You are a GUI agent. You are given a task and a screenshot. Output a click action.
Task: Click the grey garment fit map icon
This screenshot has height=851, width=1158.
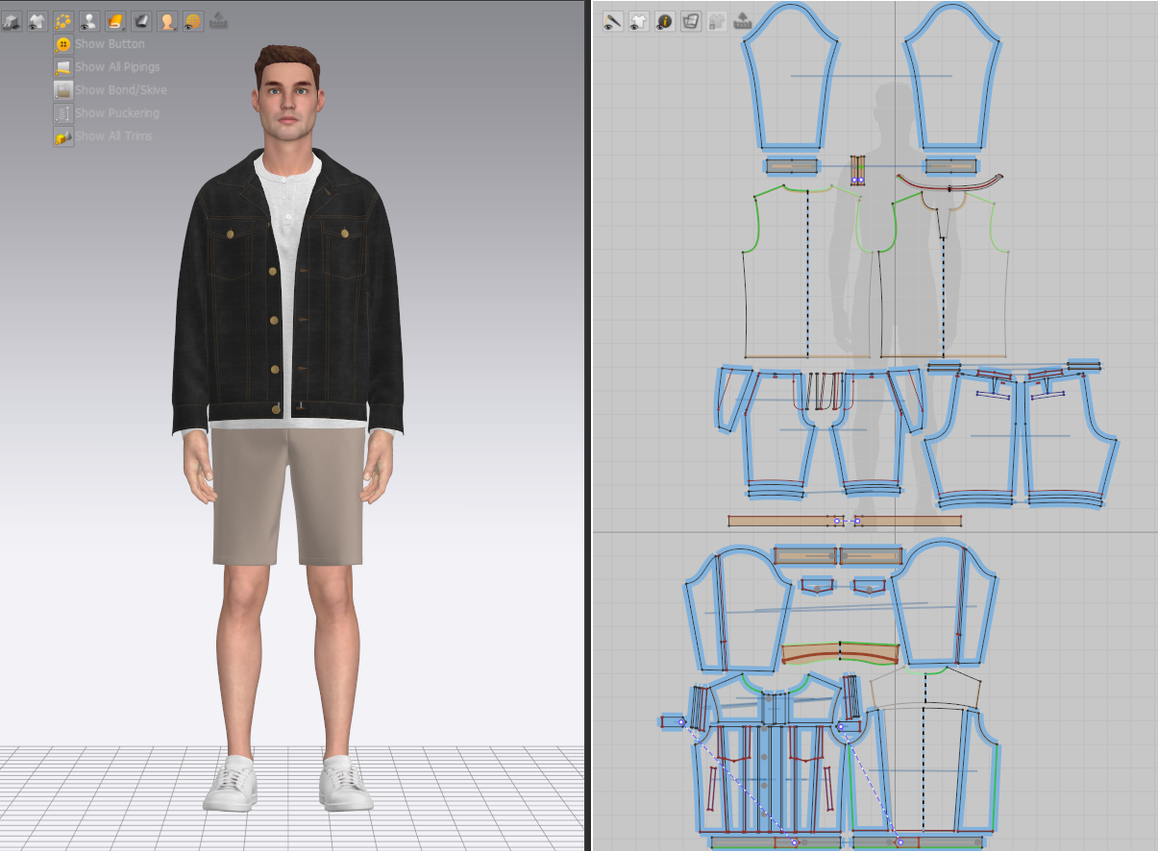point(141,20)
